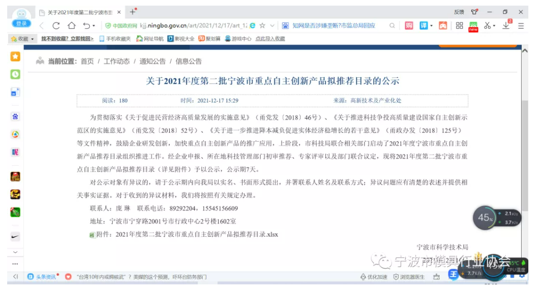Click the sidebar history clock icon
534x290 pixels.
[x=15, y=74]
